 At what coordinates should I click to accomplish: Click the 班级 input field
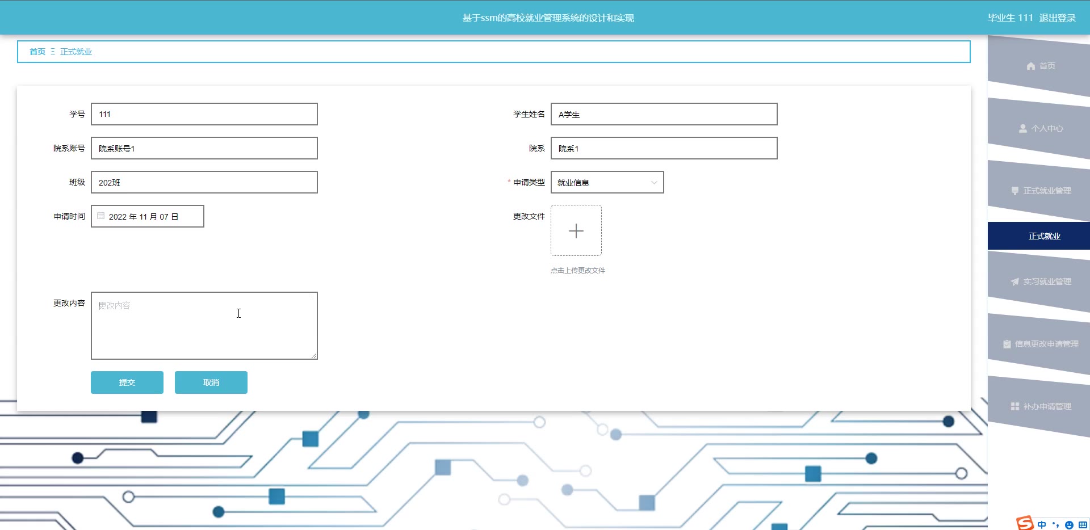pos(204,182)
